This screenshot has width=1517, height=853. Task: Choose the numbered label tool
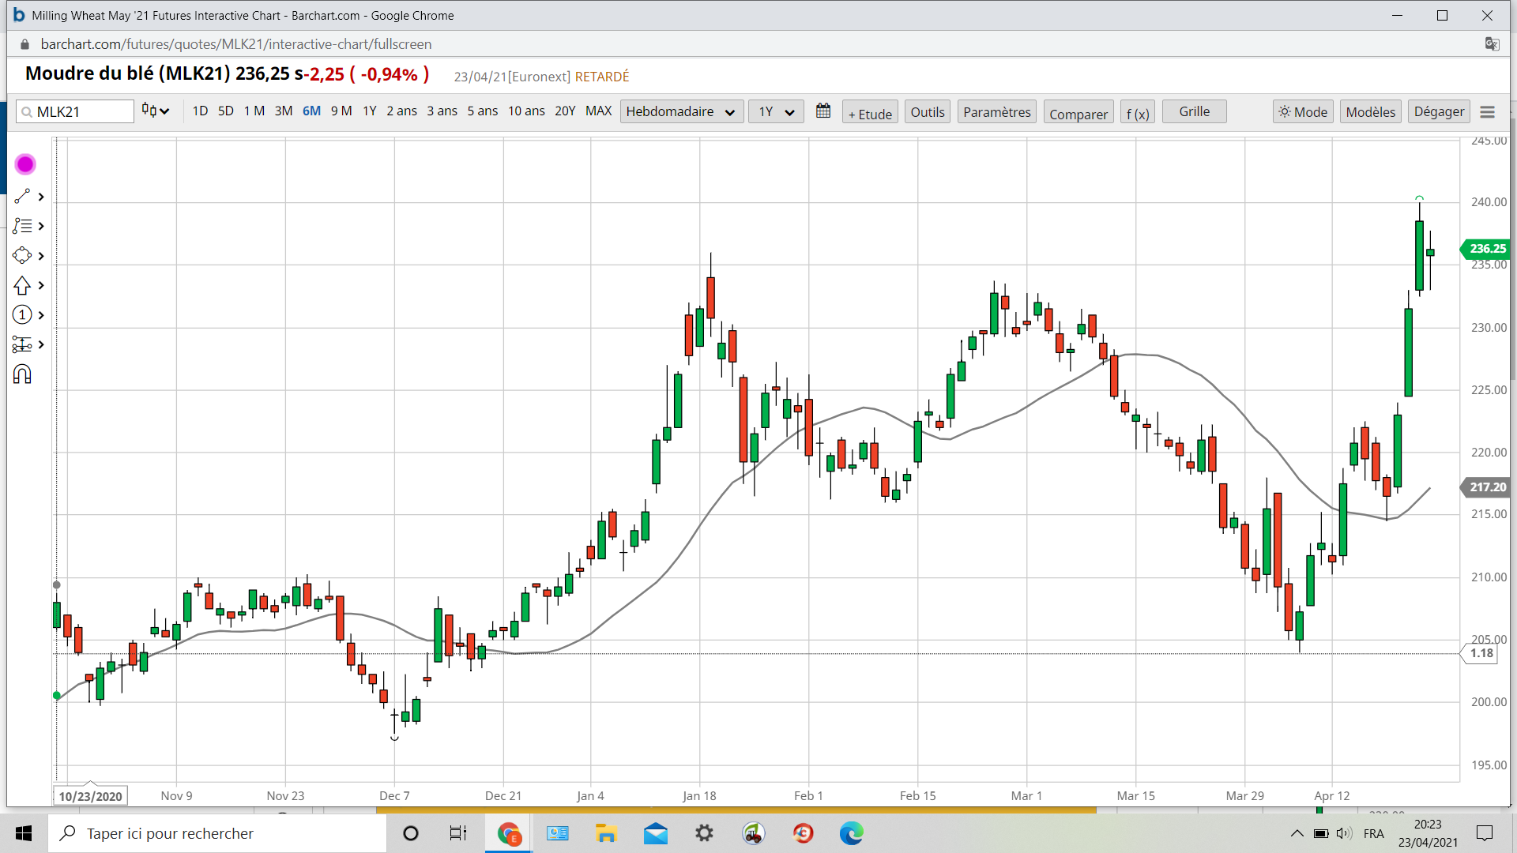tap(22, 315)
